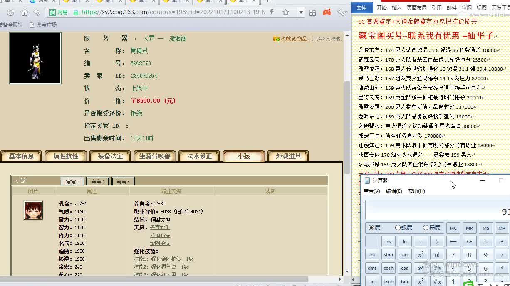
Task: Click the calculator backspace arrow button
Action: coord(453,242)
